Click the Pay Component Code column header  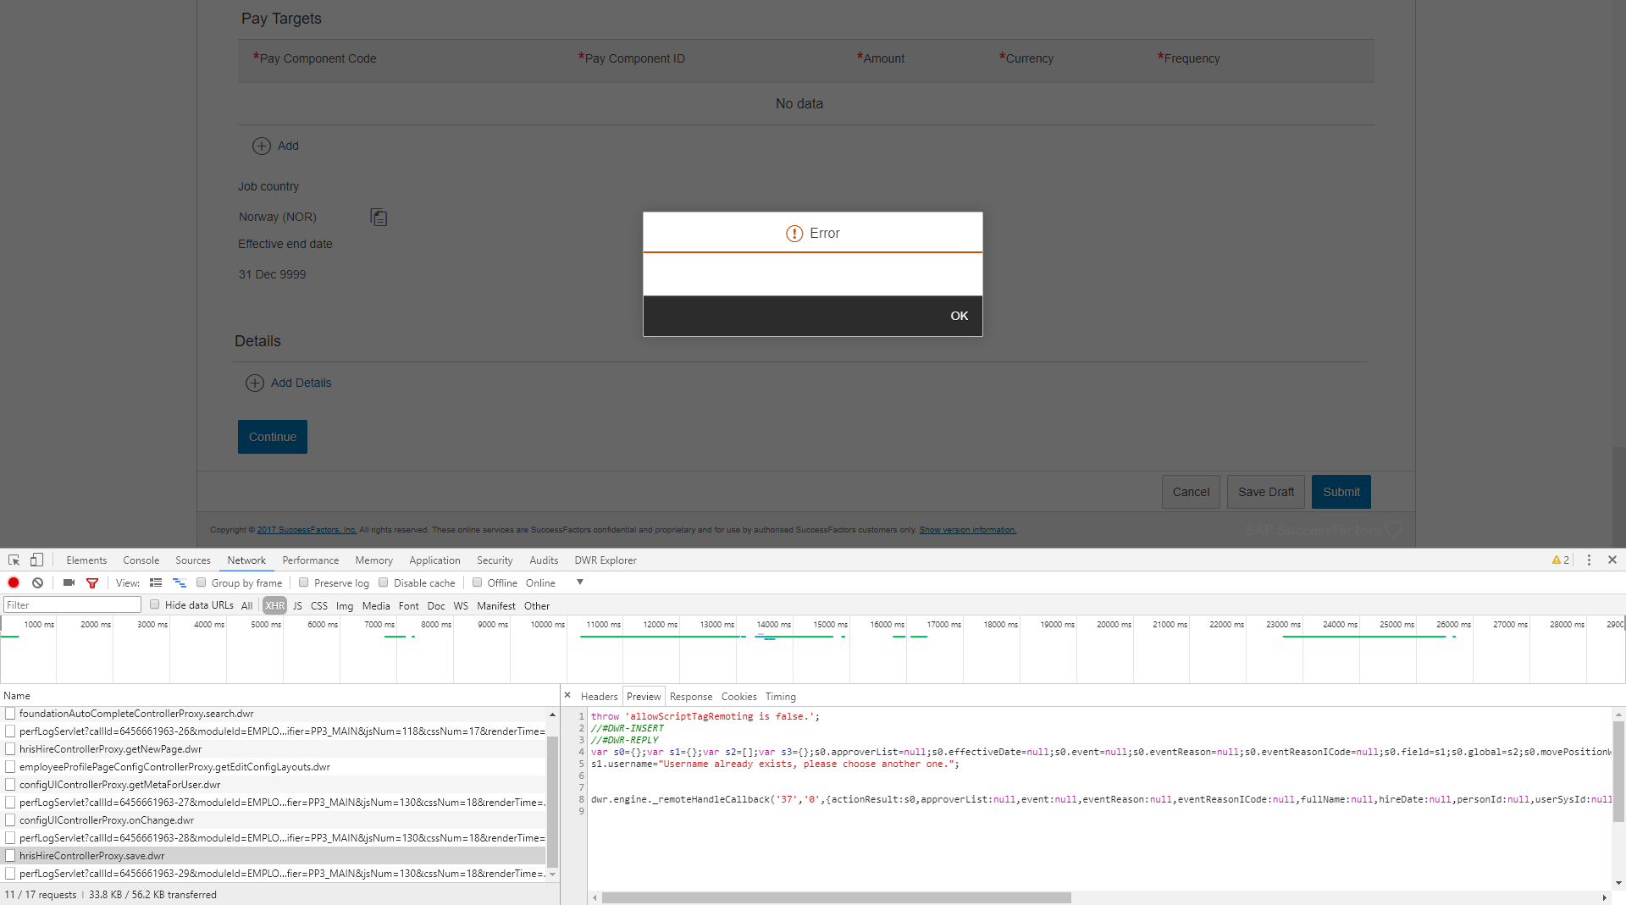(314, 58)
